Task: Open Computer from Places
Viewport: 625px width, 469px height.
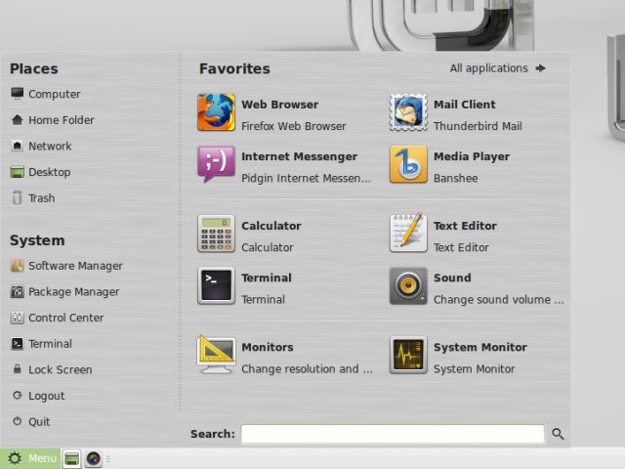Action: 55,94
